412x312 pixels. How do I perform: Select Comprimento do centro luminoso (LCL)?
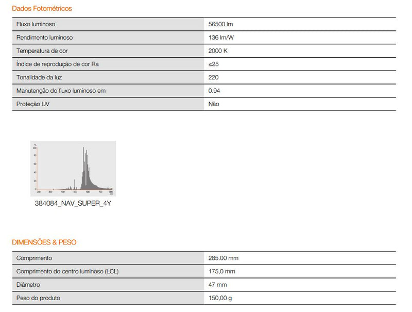tap(67, 271)
